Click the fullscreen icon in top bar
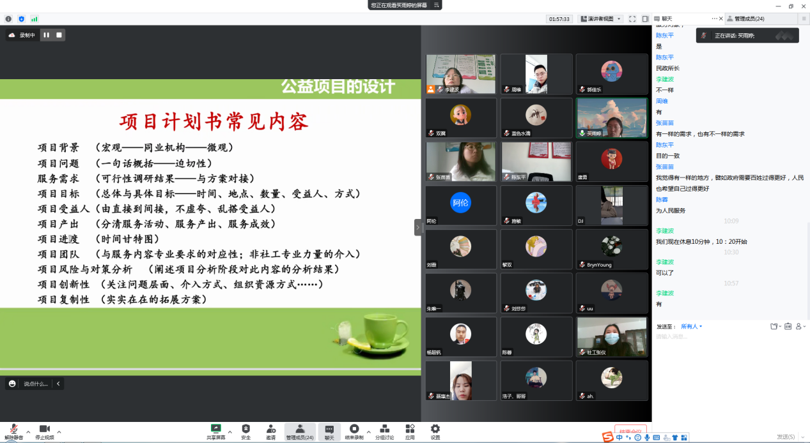This screenshot has width=810, height=443. [632, 19]
